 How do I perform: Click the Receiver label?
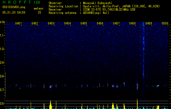(55, 10)
